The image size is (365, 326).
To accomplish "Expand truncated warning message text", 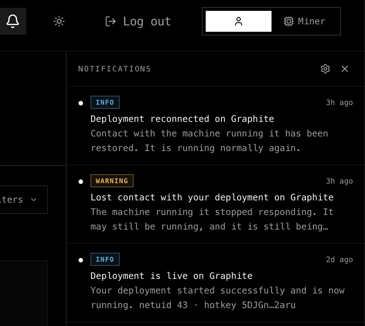I will (212, 219).
